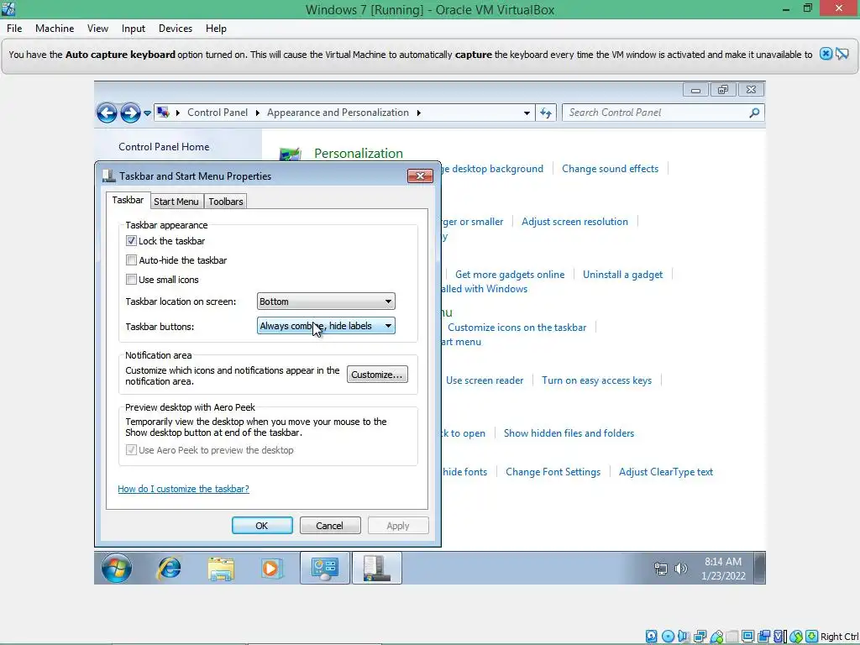Dismiss the Auto capture keyboard notification
This screenshot has height=645, width=860.
point(826,54)
